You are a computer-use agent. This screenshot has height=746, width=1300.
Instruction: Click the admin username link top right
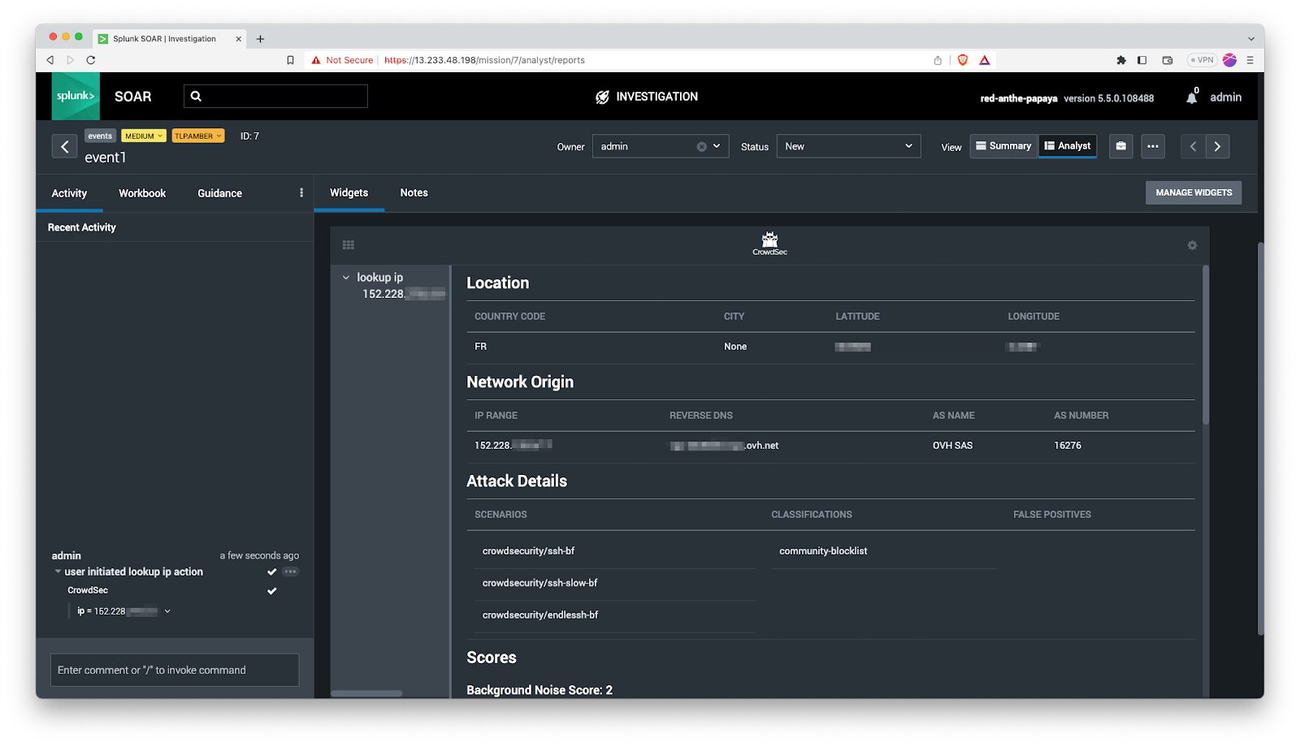point(1225,97)
